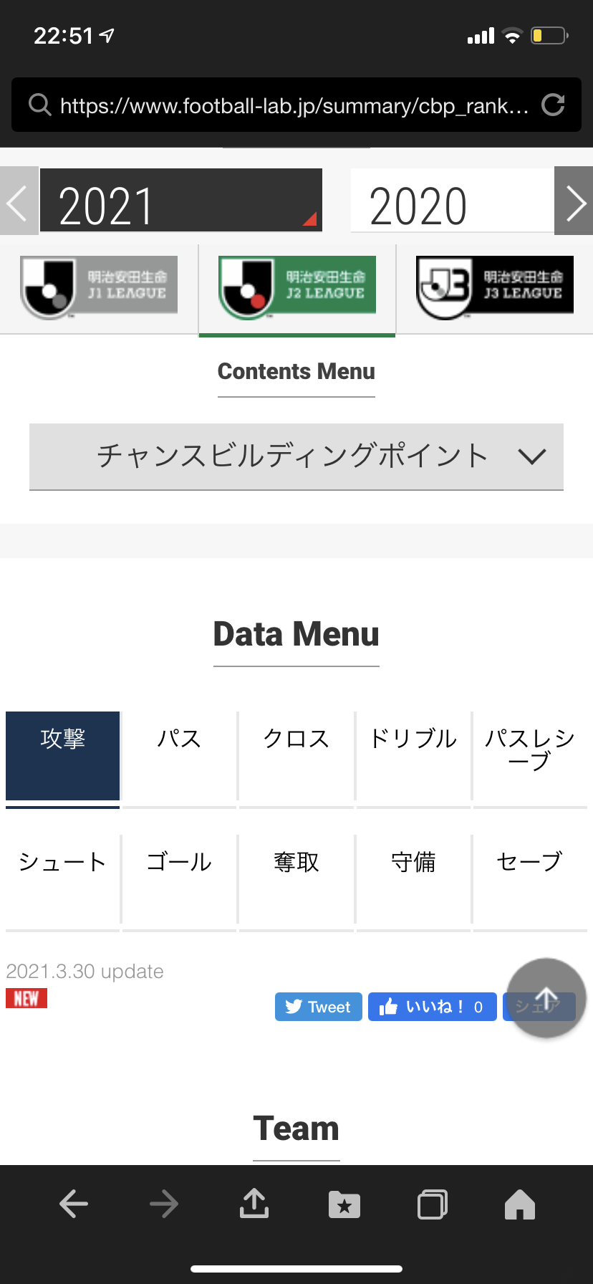This screenshot has height=1284, width=593.
Task: Select the J3 League logo
Action: (x=495, y=288)
